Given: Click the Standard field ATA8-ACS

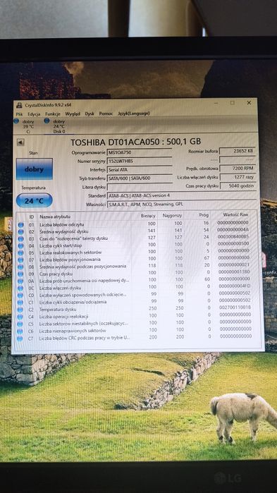Looking at the screenshot, I should tap(182, 195).
